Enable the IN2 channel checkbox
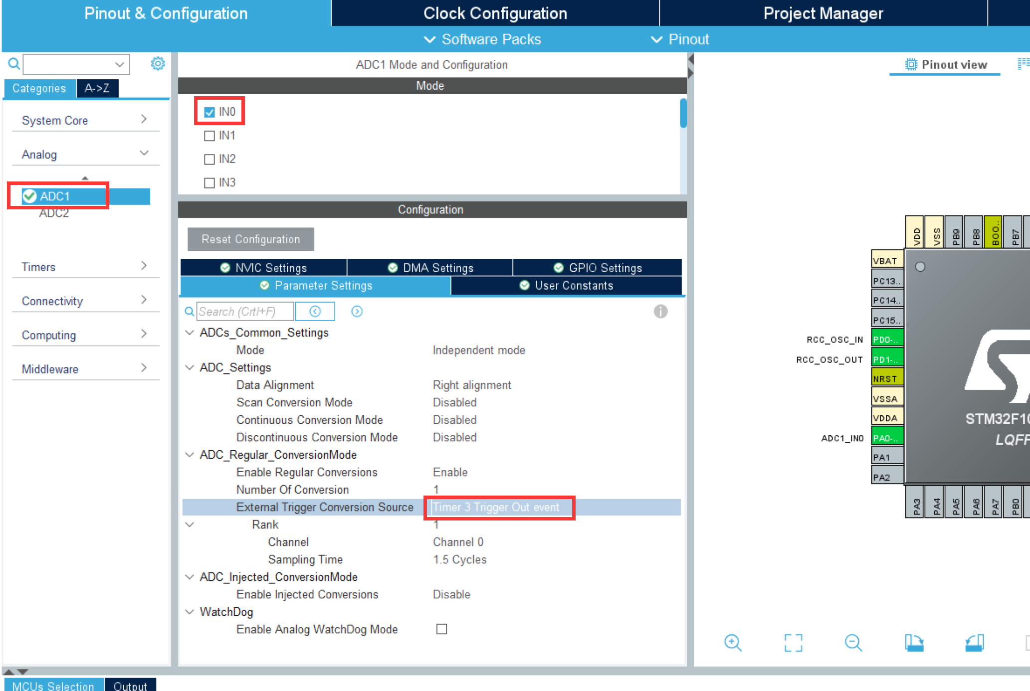The height and width of the screenshot is (691, 1030). tap(209, 159)
